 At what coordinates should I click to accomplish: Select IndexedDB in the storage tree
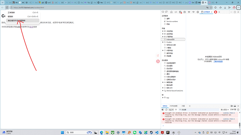173,39
